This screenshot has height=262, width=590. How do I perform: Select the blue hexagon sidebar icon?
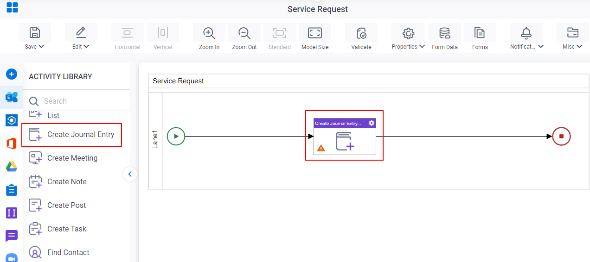point(12,120)
